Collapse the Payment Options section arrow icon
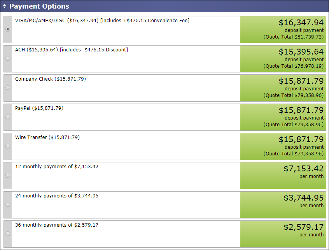 (x=5, y=7)
